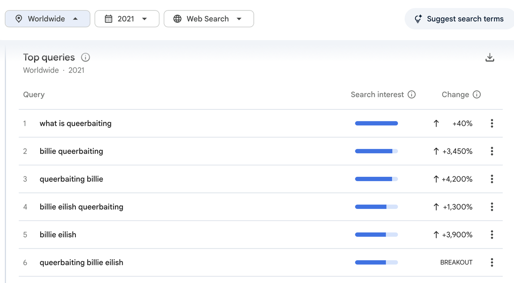514x283 pixels.
Task: Select query billie eilish queerbaiting
Action: (x=82, y=207)
